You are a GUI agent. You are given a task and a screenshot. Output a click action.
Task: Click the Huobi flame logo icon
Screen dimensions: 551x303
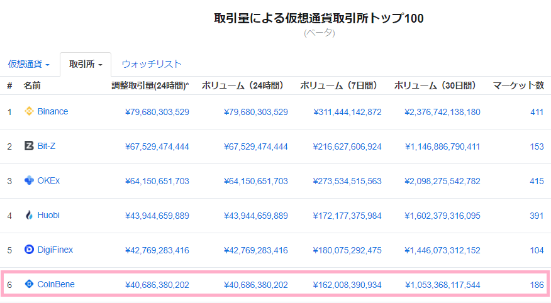29,216
